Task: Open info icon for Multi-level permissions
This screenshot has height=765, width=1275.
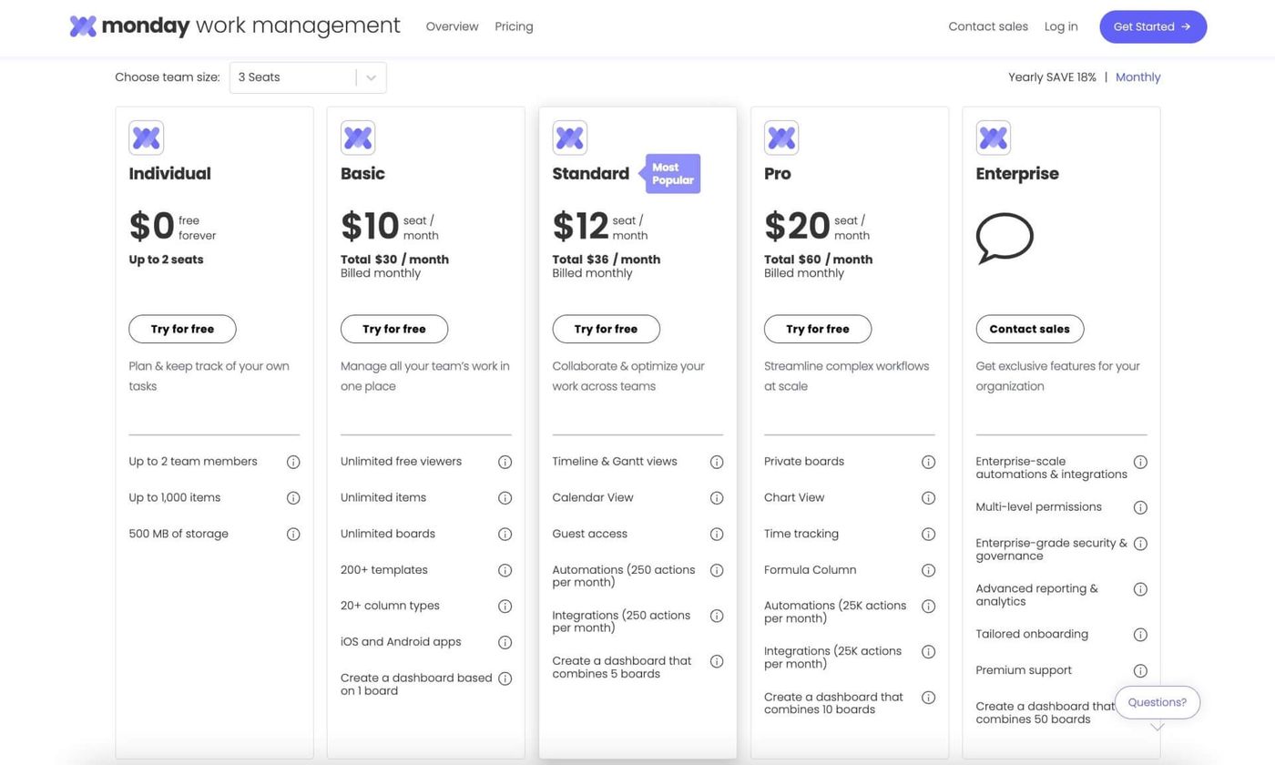Action: (1140, 507)
